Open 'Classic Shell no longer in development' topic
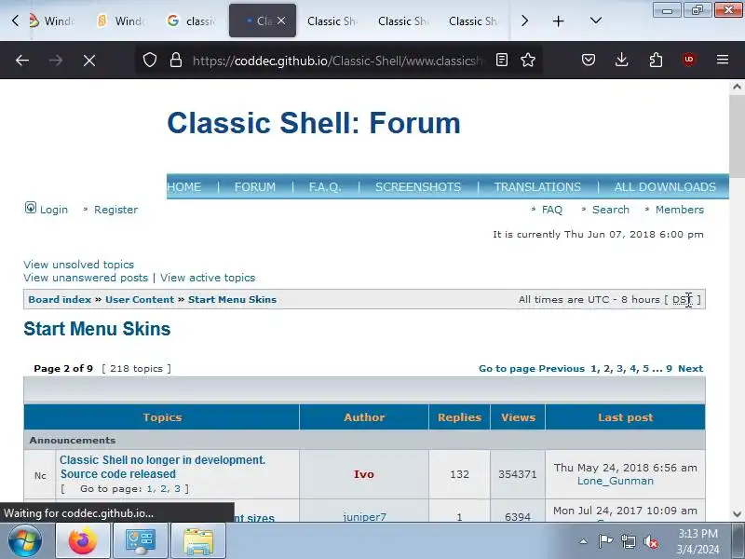The image size is (745, 559). (162, 467)
